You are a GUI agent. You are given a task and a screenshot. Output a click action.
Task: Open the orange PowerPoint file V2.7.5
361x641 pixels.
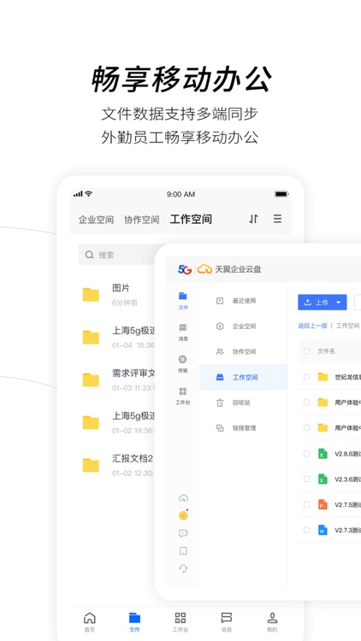click(323, 504)
